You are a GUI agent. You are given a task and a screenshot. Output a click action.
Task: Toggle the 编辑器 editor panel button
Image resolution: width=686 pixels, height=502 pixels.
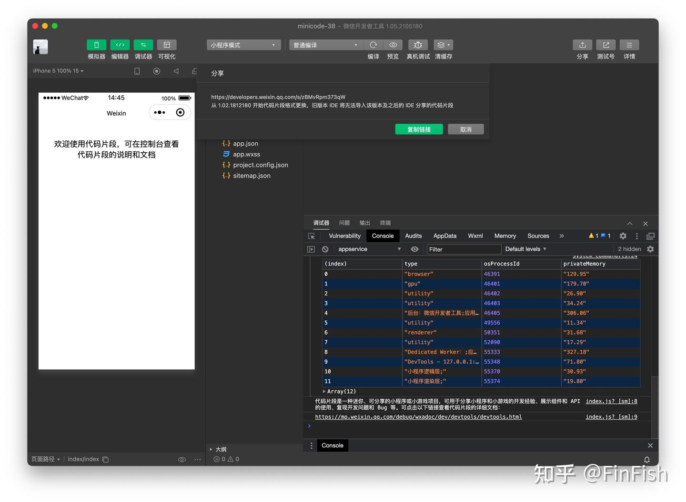[x=120, y=45]
